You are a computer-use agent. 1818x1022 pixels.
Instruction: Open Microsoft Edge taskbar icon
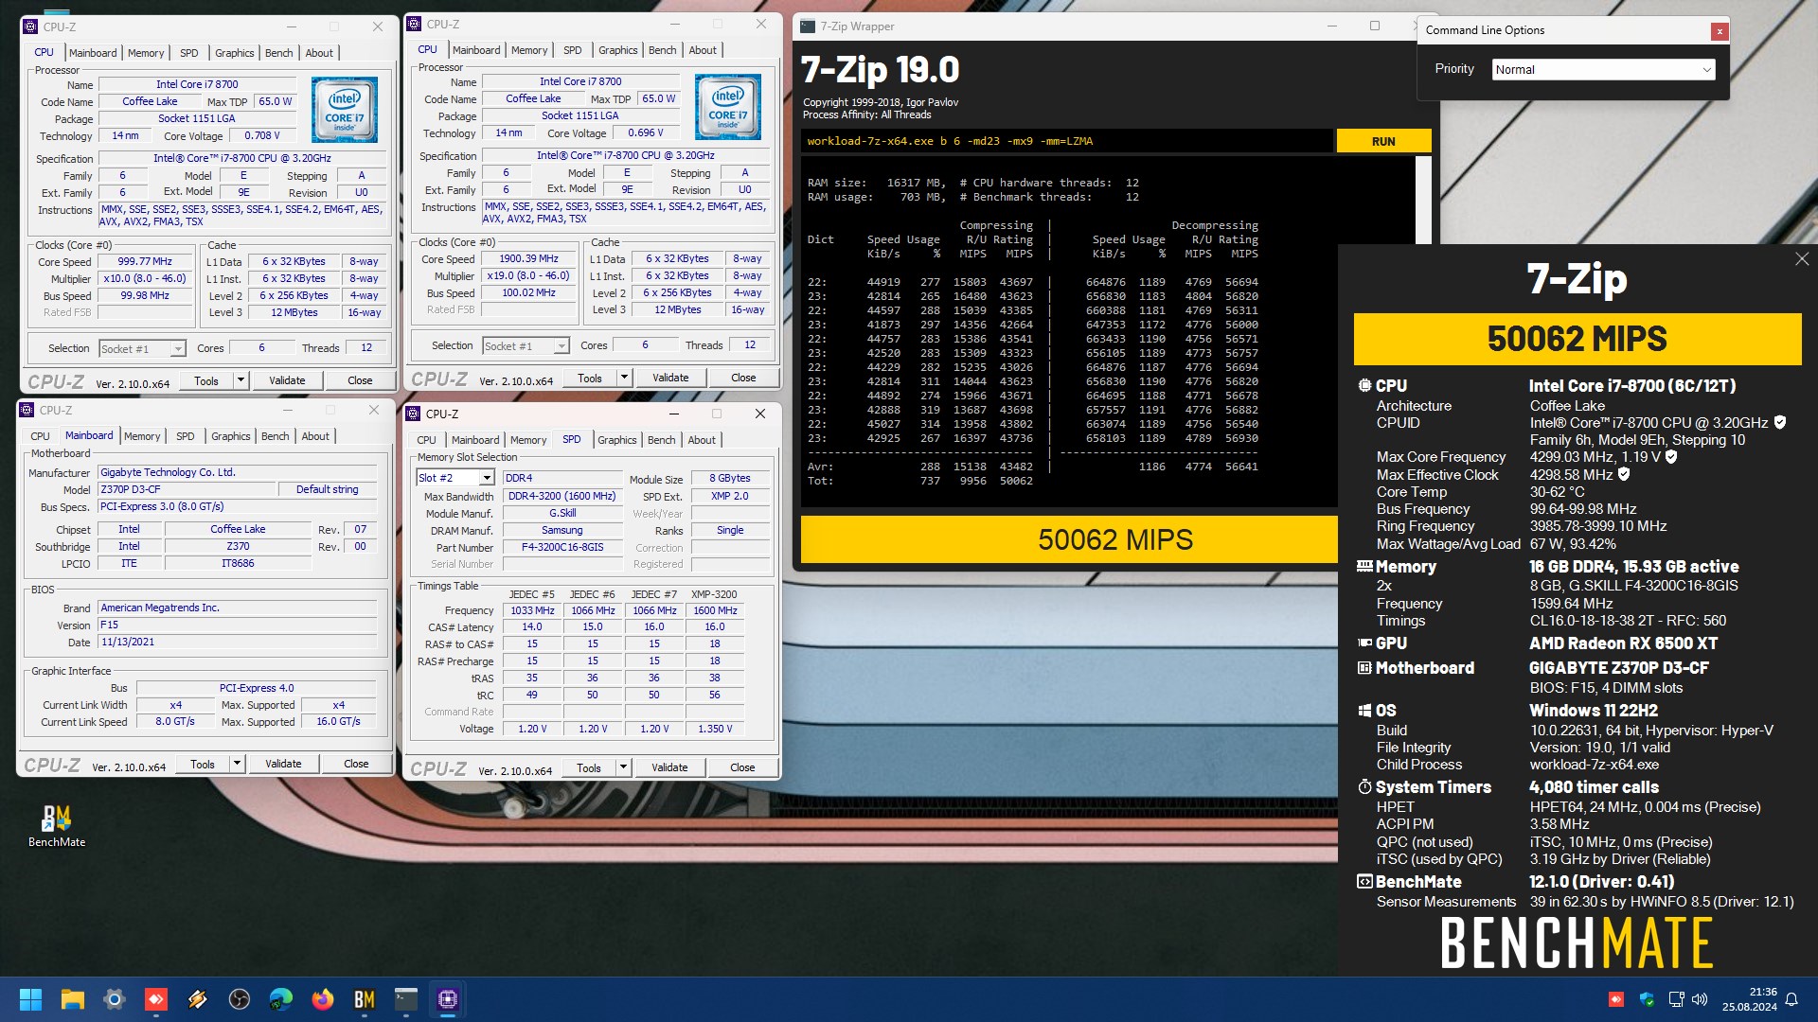point(281,999)
